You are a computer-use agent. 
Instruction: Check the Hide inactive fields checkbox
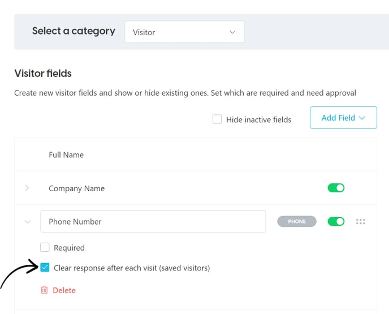click(217, 119)
